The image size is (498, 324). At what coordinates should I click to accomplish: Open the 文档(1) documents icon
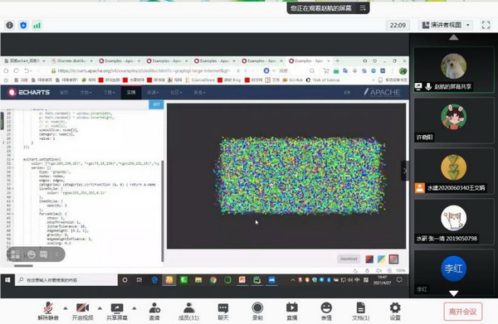[x=361, y=312]
